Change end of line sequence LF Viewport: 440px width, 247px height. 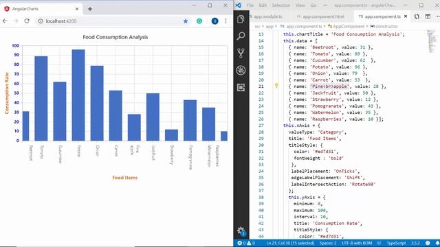pyautogui.click(x=379, y=243)
